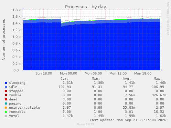Click the '1.8 k' y-axis label
171x128 pixels.
(17, 10)
